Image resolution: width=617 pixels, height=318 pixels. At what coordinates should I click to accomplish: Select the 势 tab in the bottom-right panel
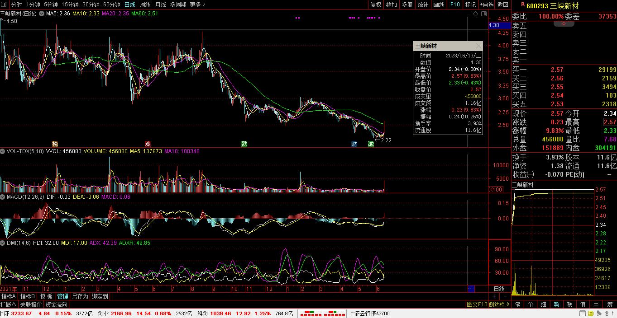coord(556,305)
